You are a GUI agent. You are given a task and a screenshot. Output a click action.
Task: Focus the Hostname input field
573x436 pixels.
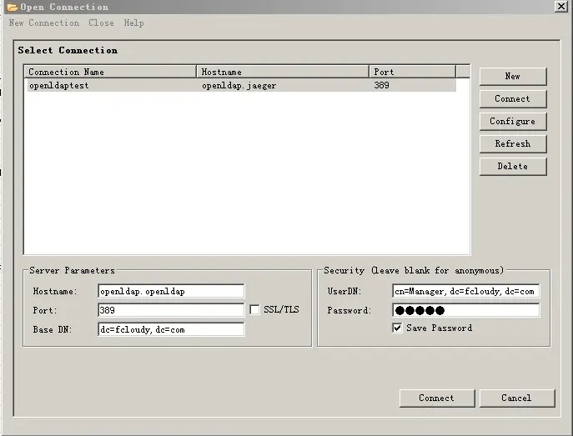(170, 292)
